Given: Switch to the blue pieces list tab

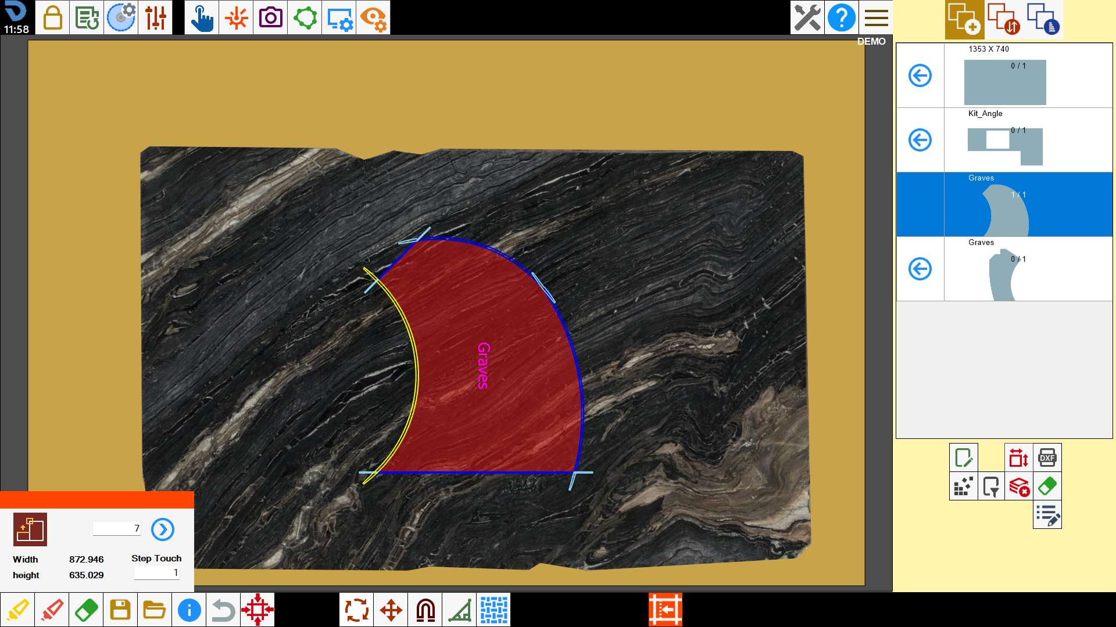Looking at the screenshot, I should click(x=1043, y=19).
